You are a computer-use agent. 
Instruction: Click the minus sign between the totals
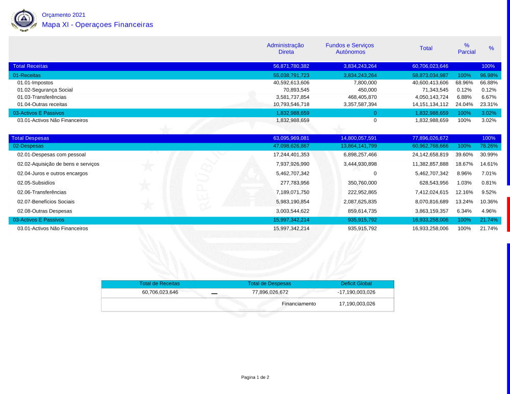tap(214, 294)
